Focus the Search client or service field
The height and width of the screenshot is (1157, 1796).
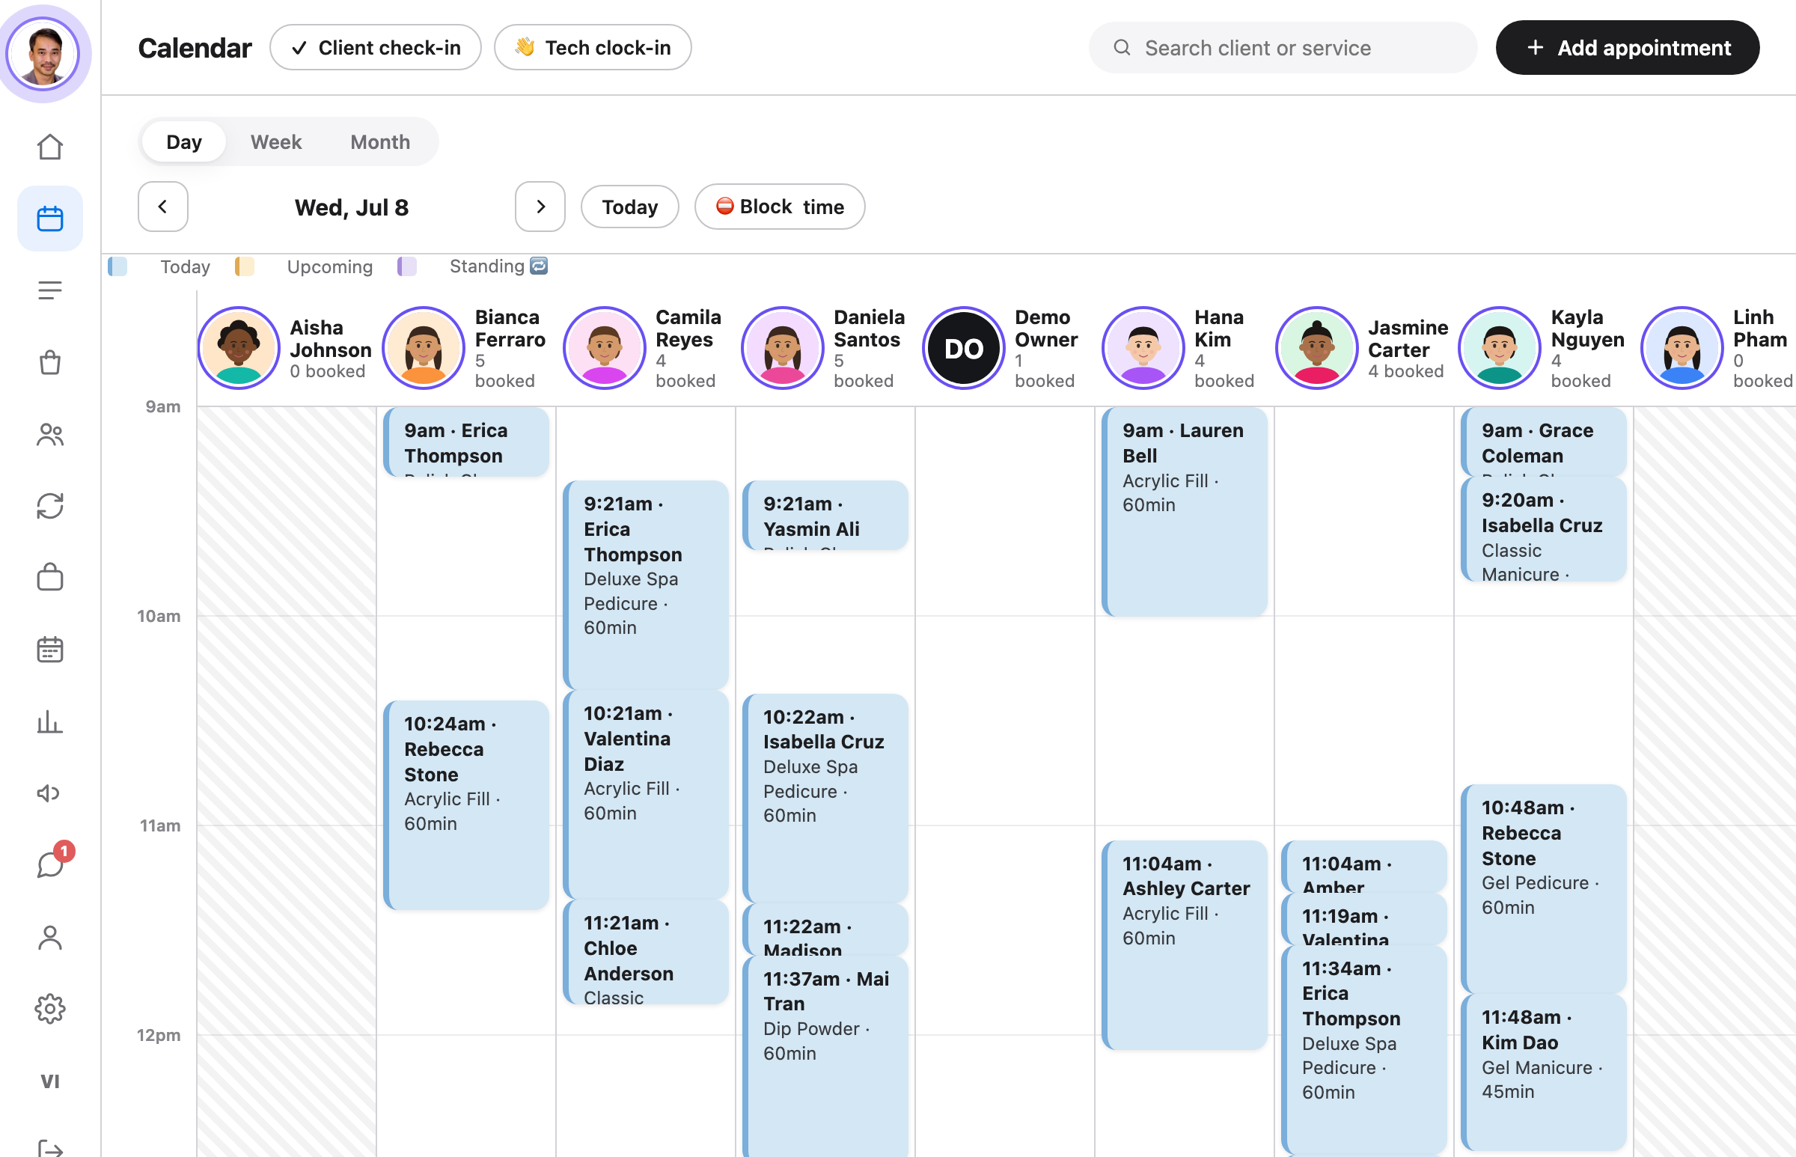(x=1283, y=47)
